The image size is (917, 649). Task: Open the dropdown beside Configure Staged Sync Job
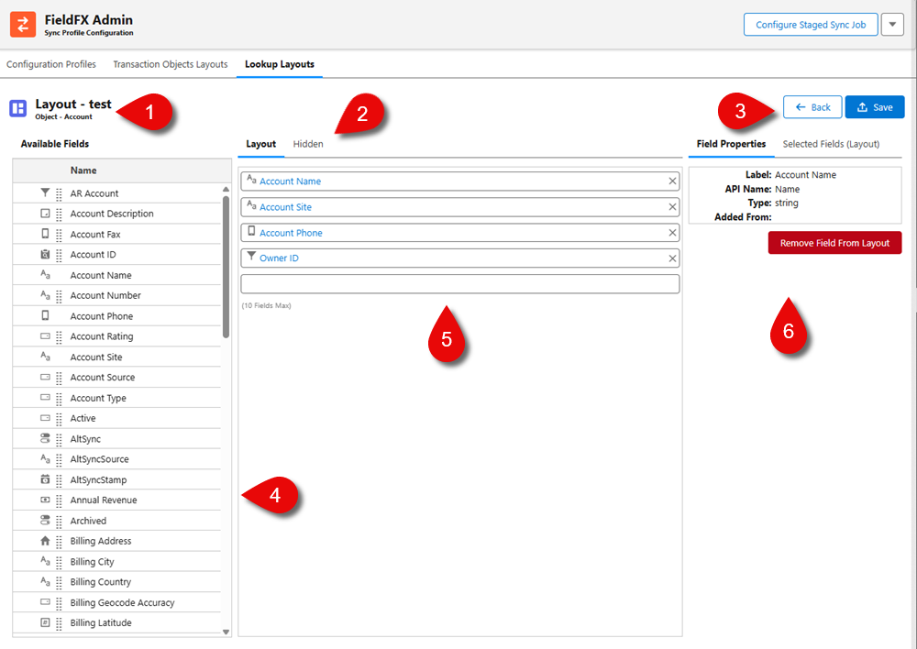point(891,24)
